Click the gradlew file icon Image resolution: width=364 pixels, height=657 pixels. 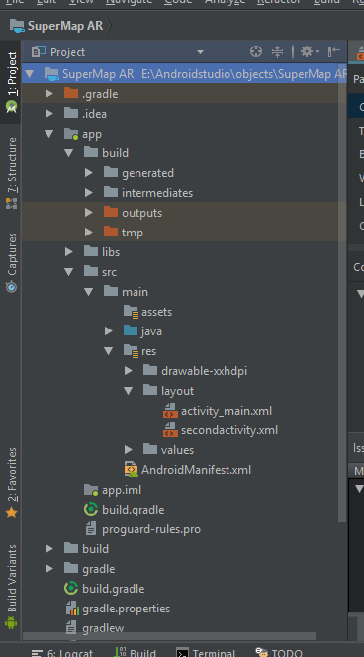(x=71, y=628)
